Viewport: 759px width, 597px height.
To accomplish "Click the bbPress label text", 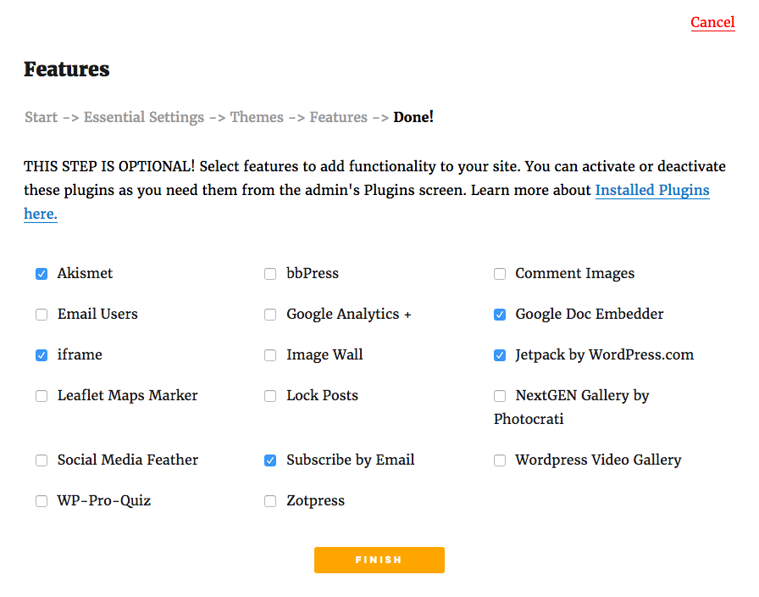I will point(313,273).
